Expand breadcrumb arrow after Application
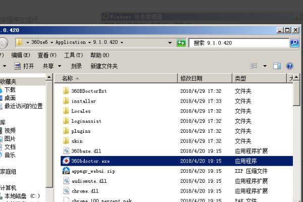303x202 pixels. pos(89,42)
